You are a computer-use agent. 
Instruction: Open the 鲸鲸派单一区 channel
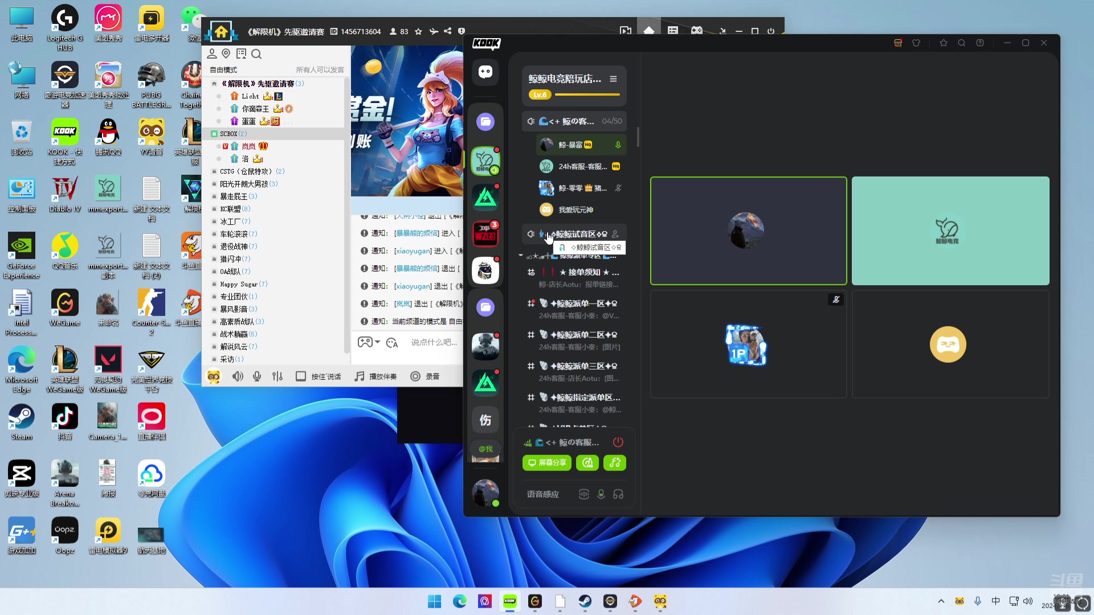[574, 309]
